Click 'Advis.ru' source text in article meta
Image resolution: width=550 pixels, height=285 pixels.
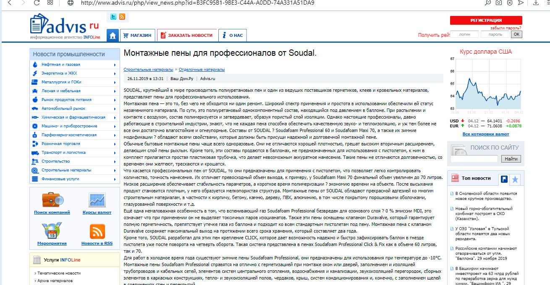point(207,78)
